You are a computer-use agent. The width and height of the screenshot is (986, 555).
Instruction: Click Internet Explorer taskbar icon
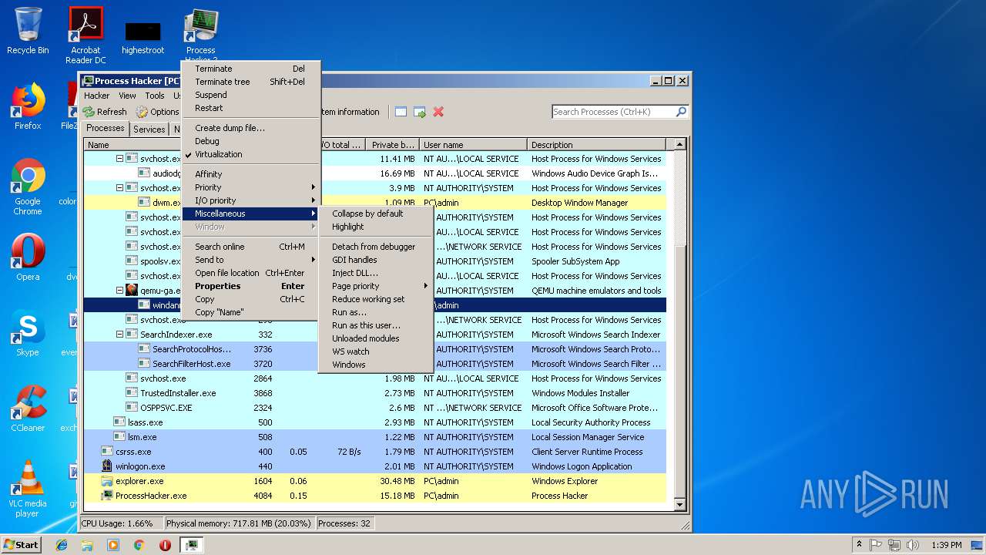(62, 545)
